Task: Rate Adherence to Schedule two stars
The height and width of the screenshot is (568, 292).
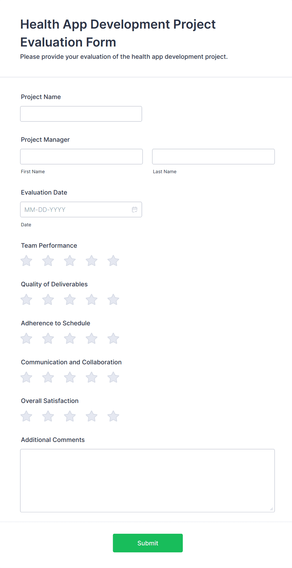Action: 48,339
